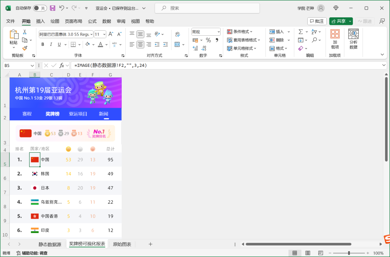Click the zoom slider handle in status bar
390x257 pixels.
pyautogui.click(x=349, y=253)
